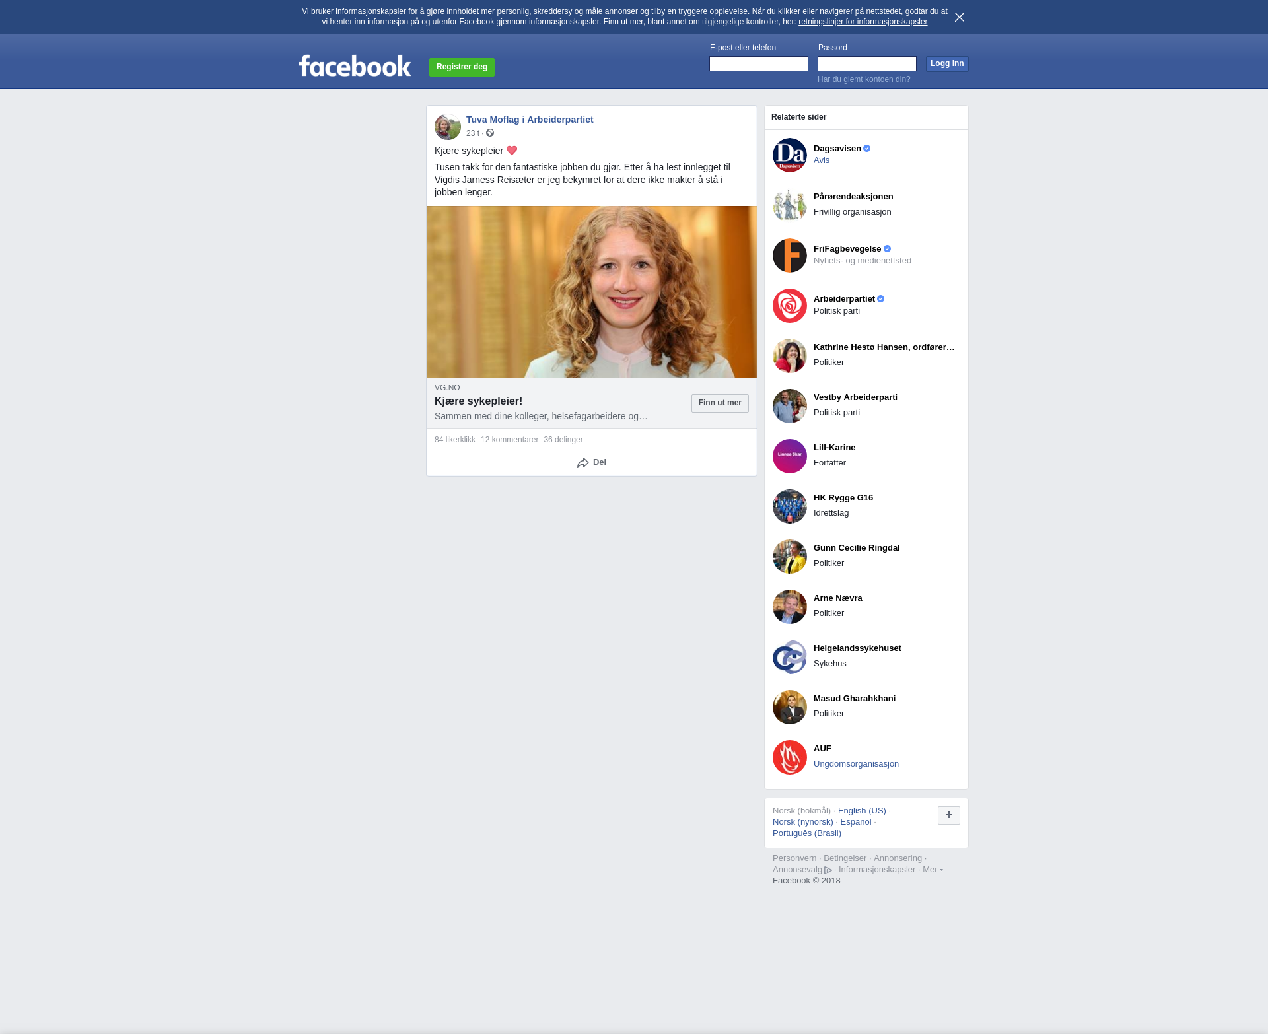This screenshot has height=1034, width=1268.
Task: Click the Dagsavisen page logo
Action: coord(790,155)
